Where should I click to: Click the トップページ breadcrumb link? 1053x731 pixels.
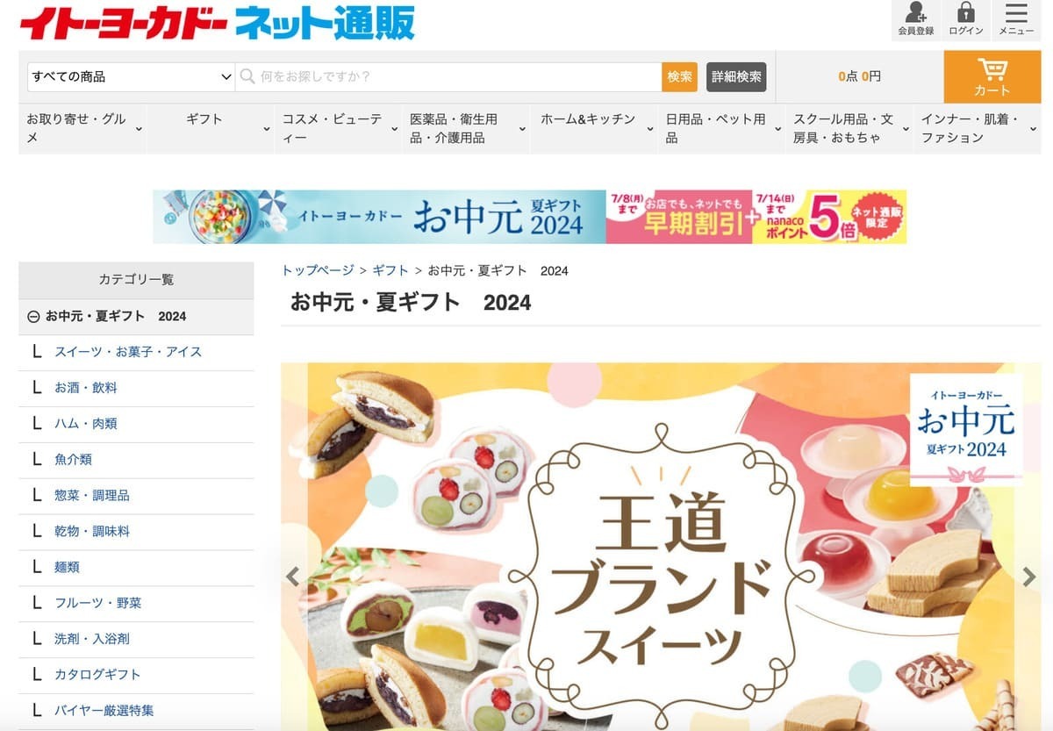click(318, 270)
